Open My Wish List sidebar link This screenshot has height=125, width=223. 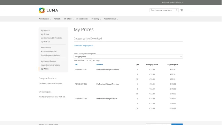46,42
